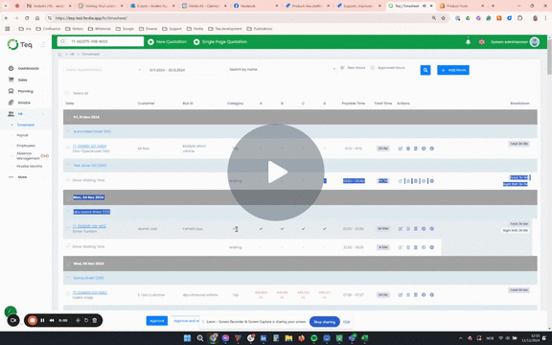Click rightmost action icon in Fahad's bus row
Image resolution: width=552 pixels, height=345 pixels.
(432, 229)
